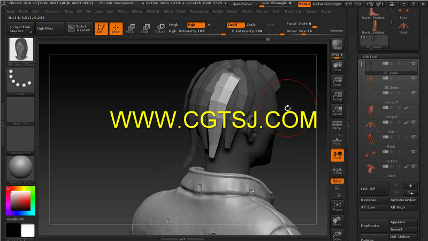Viewport: 428px width, 241px height.
Task: Click the right-shelf Move view icon
Action: point(337,221)
